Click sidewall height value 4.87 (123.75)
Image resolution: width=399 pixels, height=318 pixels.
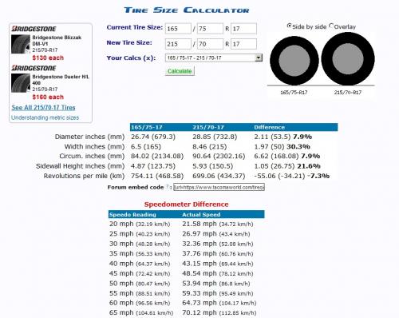pos(153,166)
